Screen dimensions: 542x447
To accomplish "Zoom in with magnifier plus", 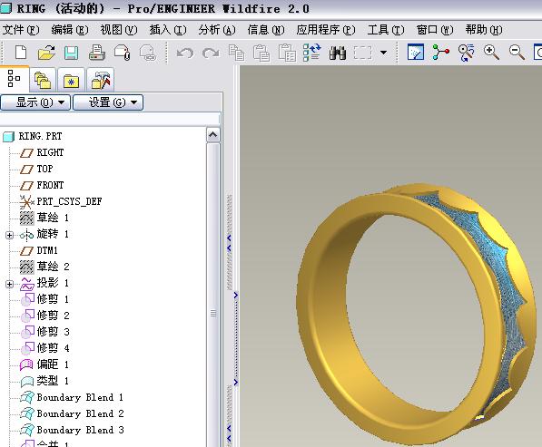I will (491, 53).
